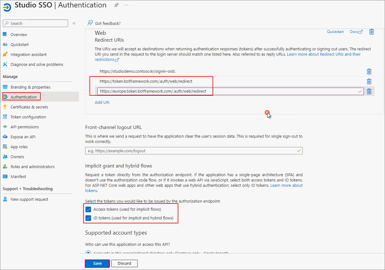Open the Docs link in Web section

tap(354, 32)
